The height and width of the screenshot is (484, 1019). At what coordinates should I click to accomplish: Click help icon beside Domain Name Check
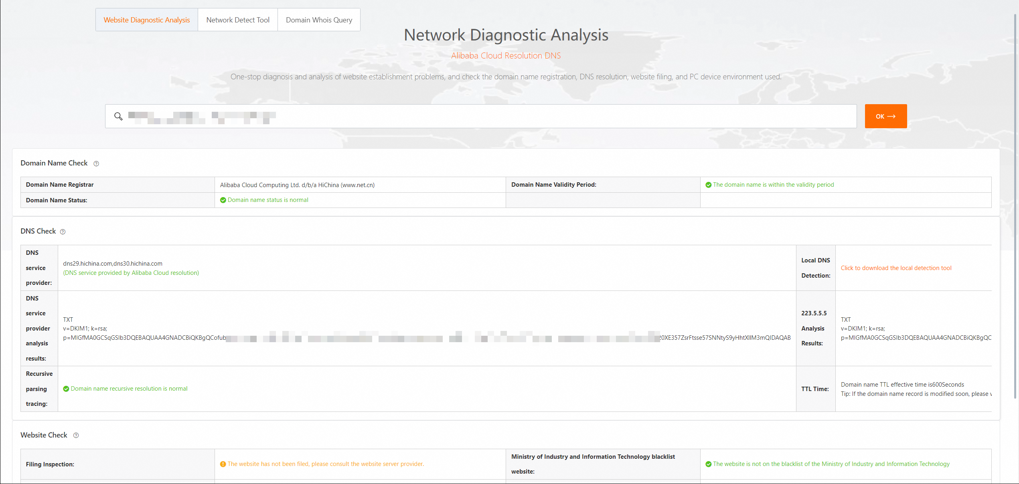click(96, 163)
